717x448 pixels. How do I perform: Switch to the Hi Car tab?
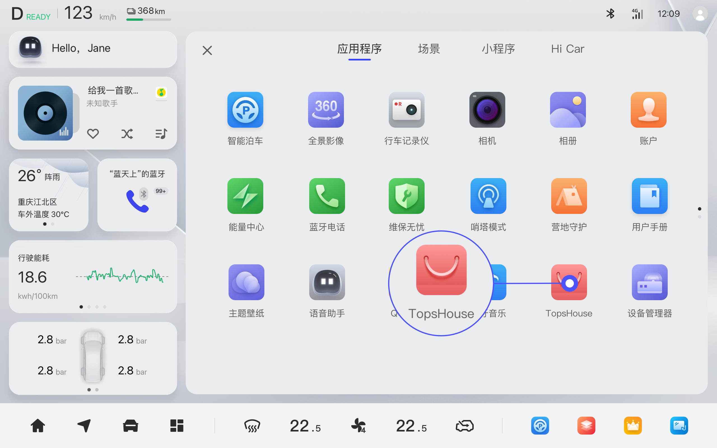(568, 49)
